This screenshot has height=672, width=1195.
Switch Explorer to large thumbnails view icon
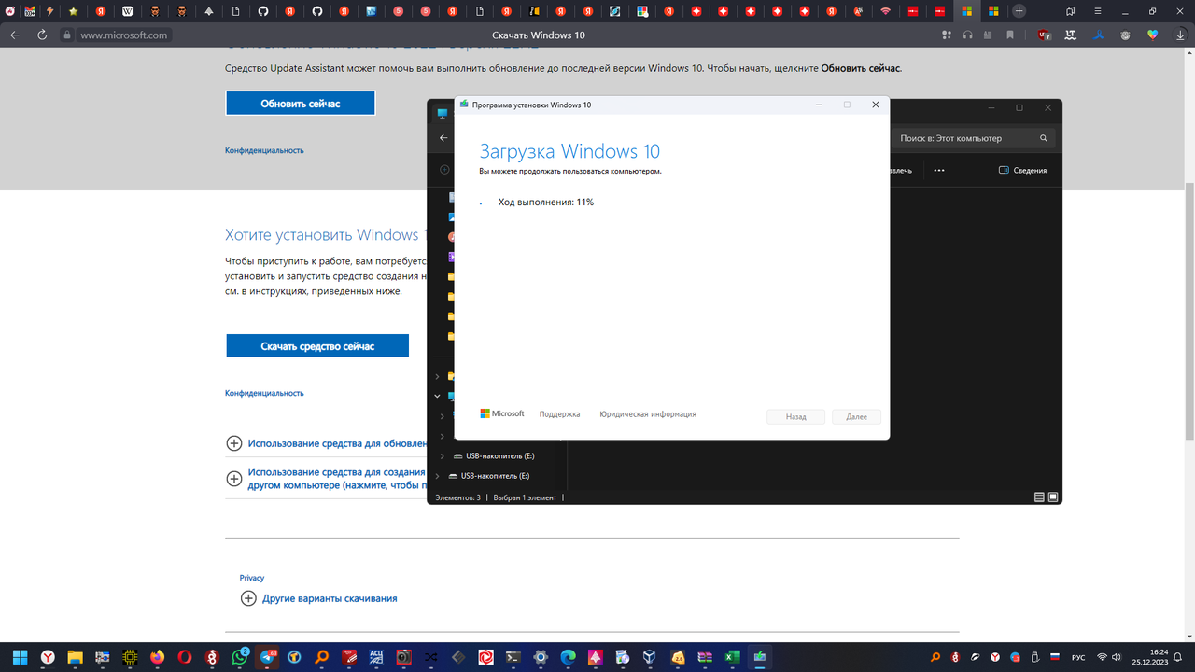(x=1053, y=497)
